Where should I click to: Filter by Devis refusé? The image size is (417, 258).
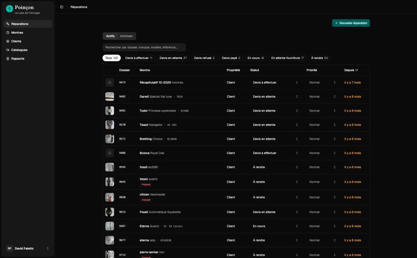pyautogui.click(x=204, y=58)
